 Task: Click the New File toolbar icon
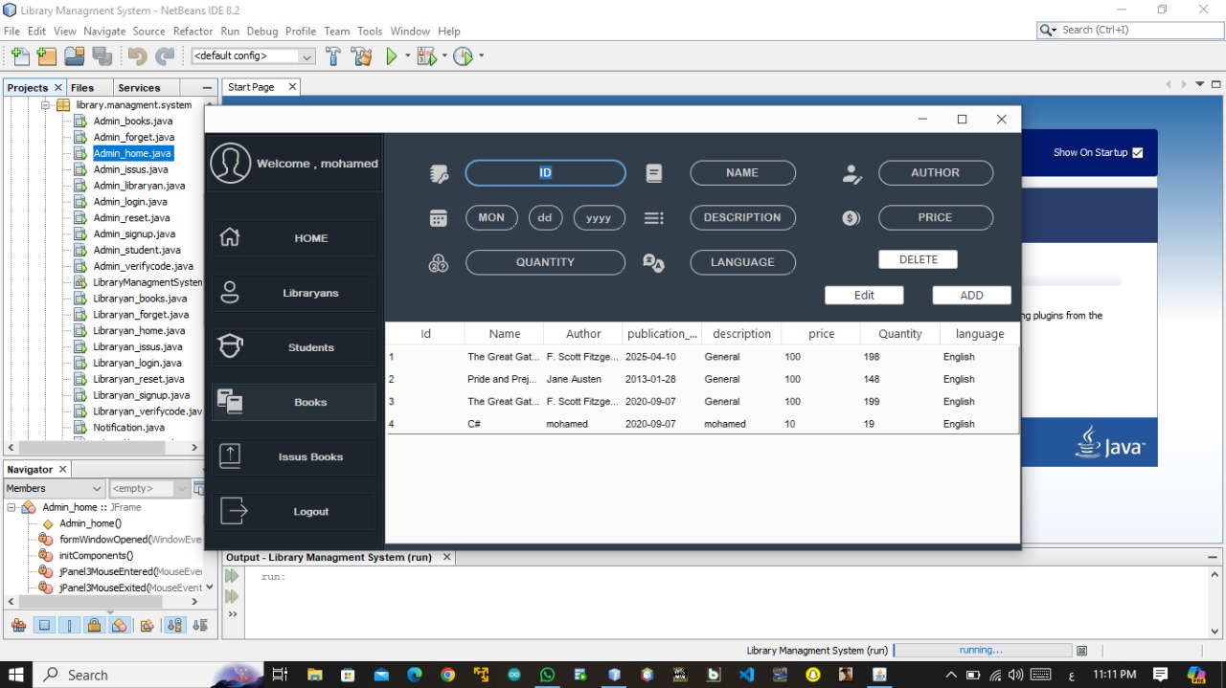click(21, 56)
